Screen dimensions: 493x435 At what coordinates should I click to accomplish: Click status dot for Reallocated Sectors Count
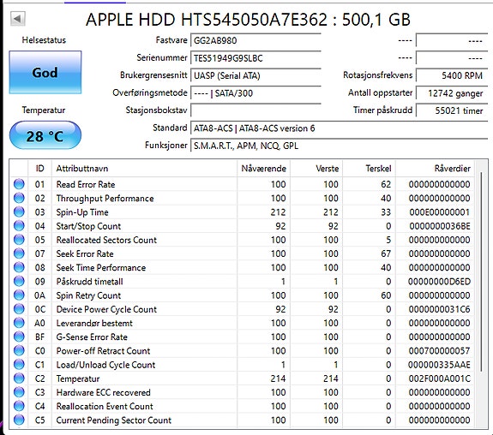(19, 240)
